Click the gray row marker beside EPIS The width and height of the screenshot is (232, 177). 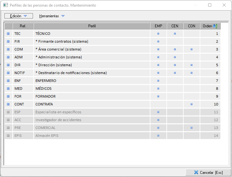pos(8,136)
